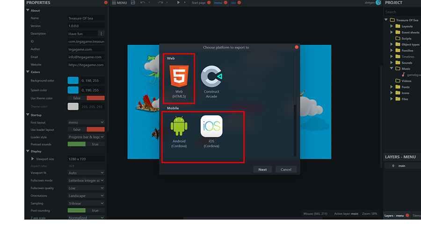Screen dimensions: 421x228
Task: Expand the Files folder arrow
Action: coord(392,99)
